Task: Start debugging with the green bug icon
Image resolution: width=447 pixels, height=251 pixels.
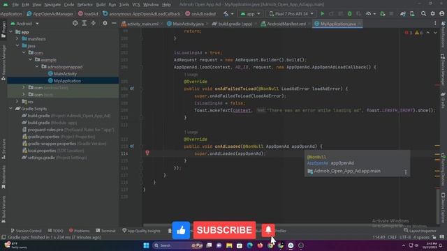Action: (349, 14)
